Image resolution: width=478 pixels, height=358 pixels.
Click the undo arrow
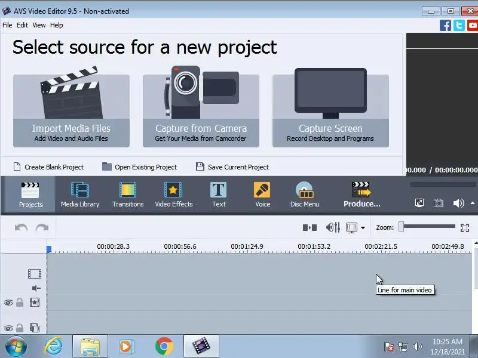pyautogui.click(x=21, y=228)
